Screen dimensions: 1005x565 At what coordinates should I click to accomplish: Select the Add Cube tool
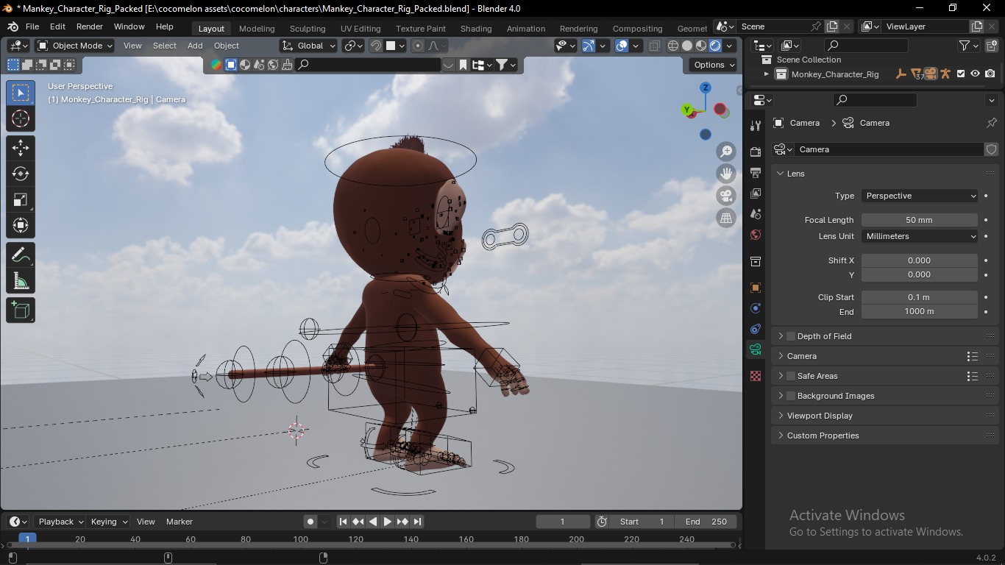click(21, 310)
